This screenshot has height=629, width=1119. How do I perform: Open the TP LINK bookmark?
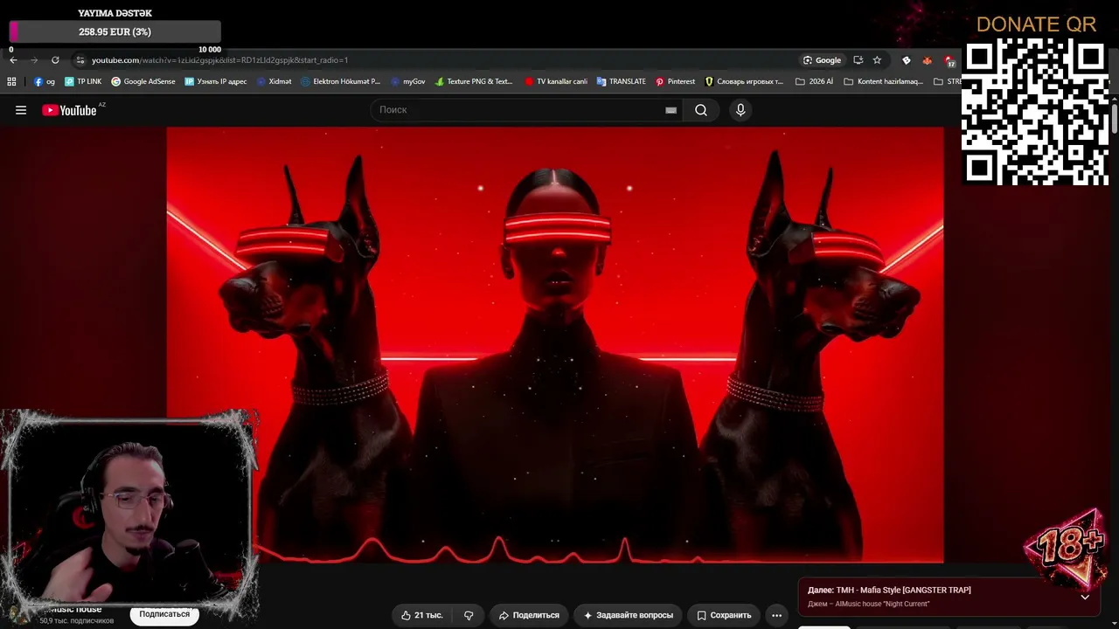click(83, 81)
